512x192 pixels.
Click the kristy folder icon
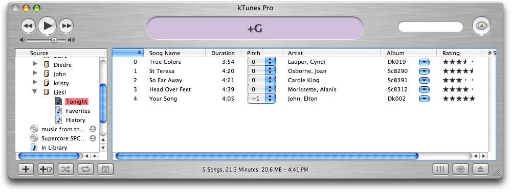click(47, 83)
